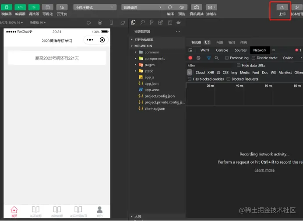The width and height of the screenshot is (303, 221).
Task: Click the simulator phone device icon
Action: click(x=112, y=23)
